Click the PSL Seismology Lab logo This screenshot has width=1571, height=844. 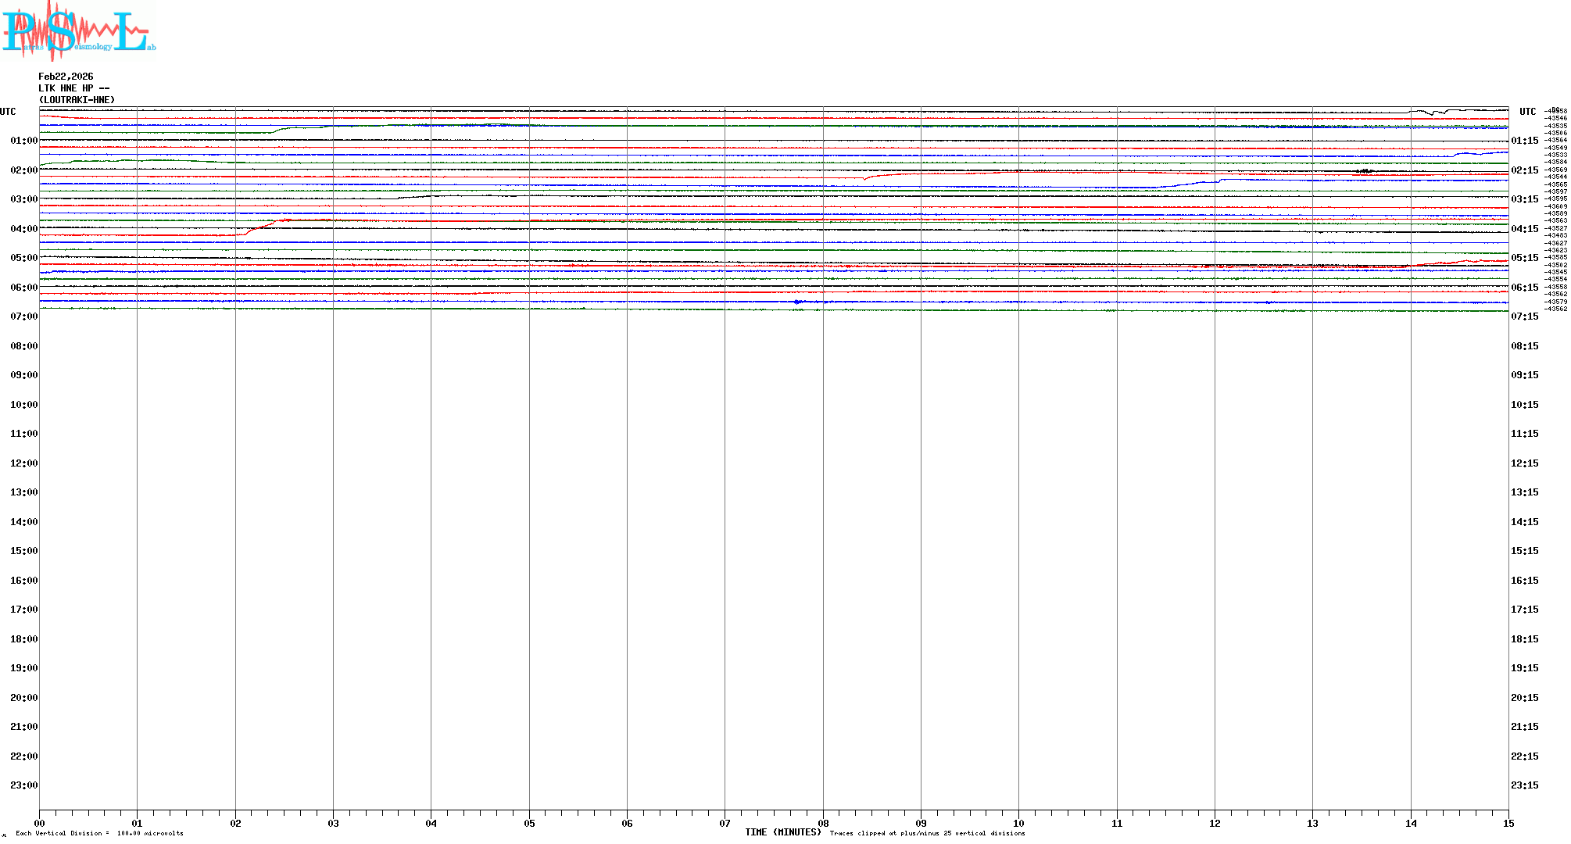point(78,31)
